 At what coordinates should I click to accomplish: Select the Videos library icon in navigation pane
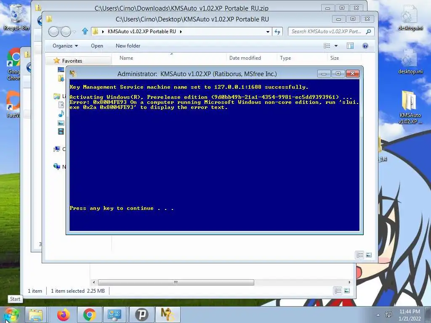61,132
